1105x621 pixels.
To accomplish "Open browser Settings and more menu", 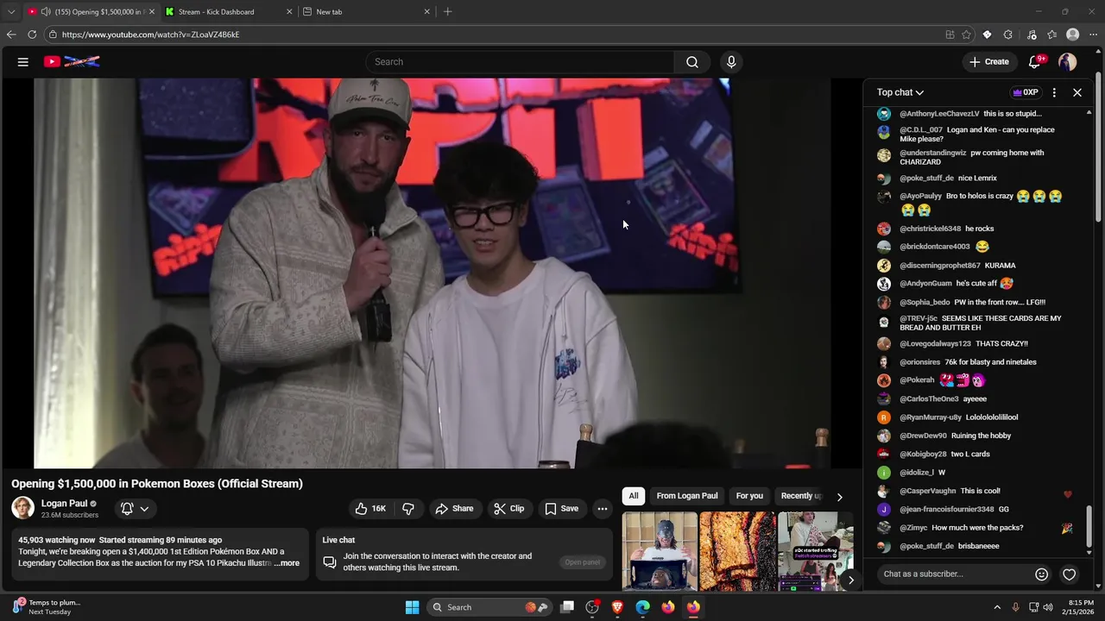I will tap(1094, 34).
